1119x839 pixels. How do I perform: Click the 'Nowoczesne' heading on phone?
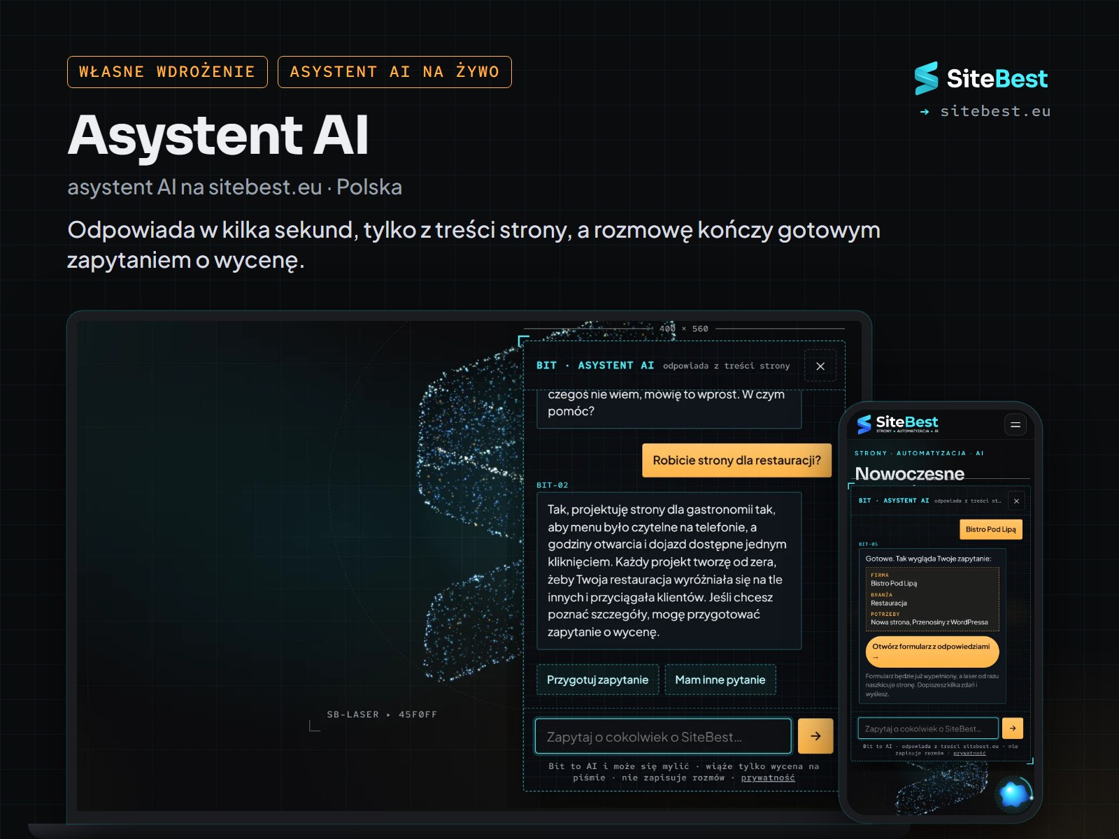coord(909,473)
